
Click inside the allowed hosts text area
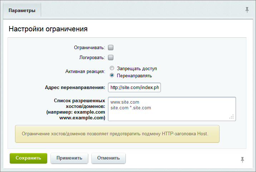click(x=172, y=109)
